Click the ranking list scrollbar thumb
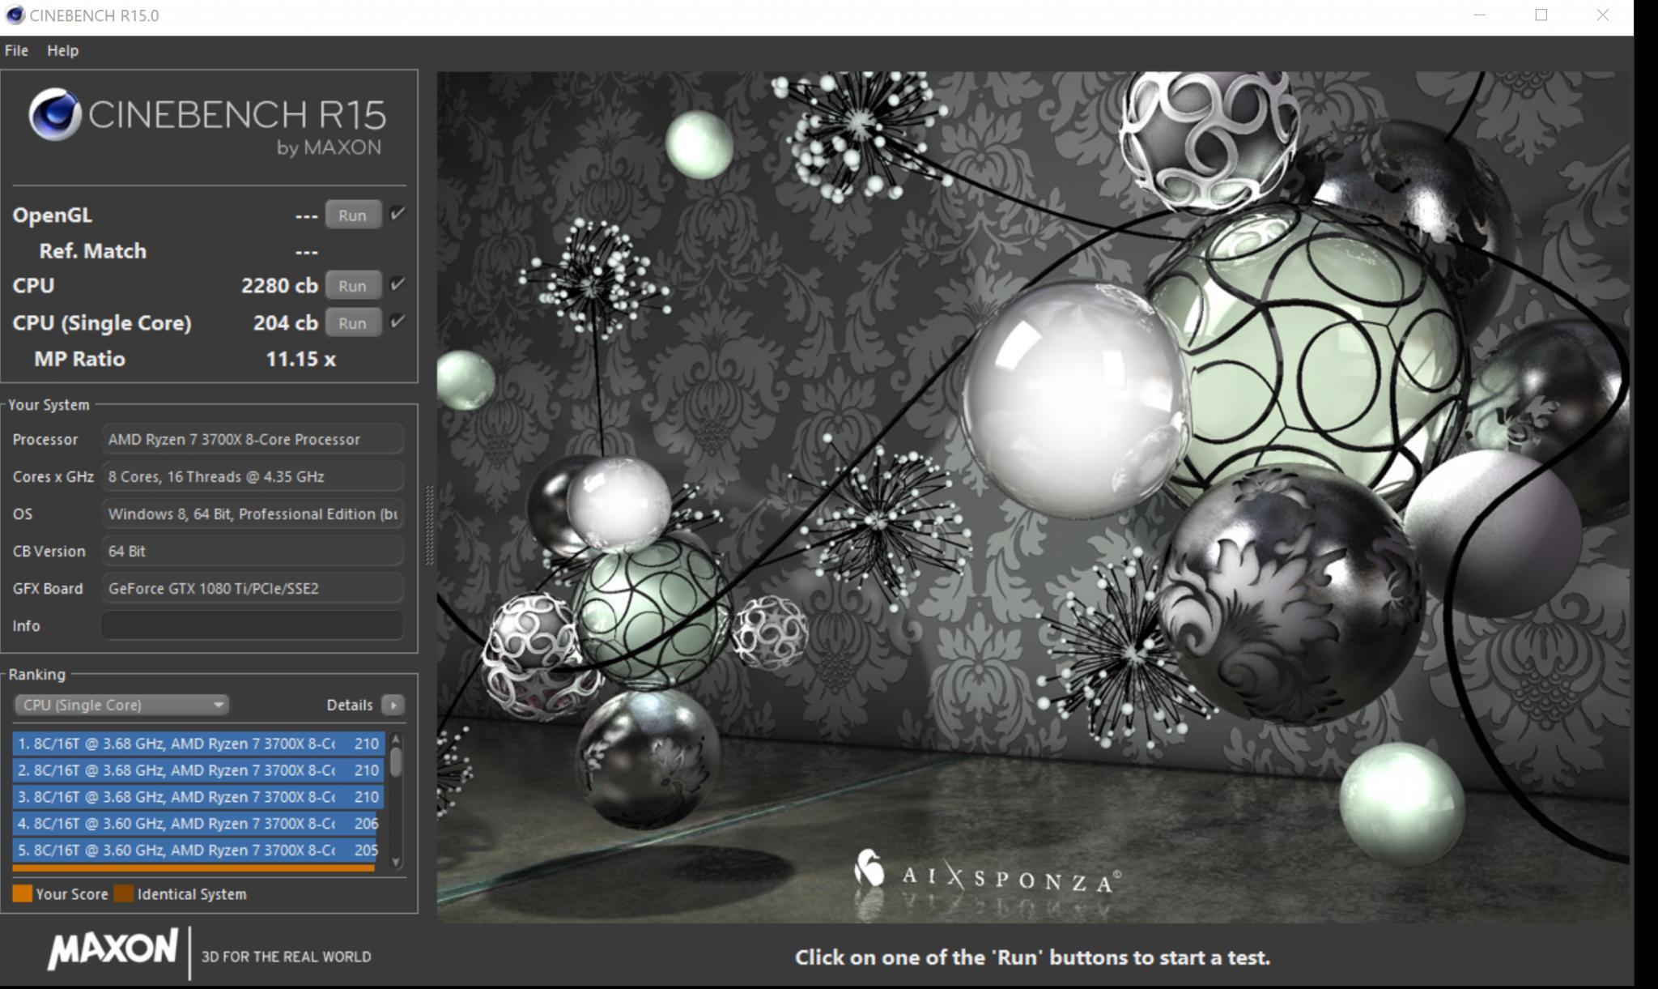The image size is (1658, 989). pyautogui.click(x=396, y=761)
